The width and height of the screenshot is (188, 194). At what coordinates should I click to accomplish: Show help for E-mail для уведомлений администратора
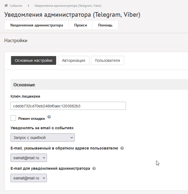[x=94, y=168]
